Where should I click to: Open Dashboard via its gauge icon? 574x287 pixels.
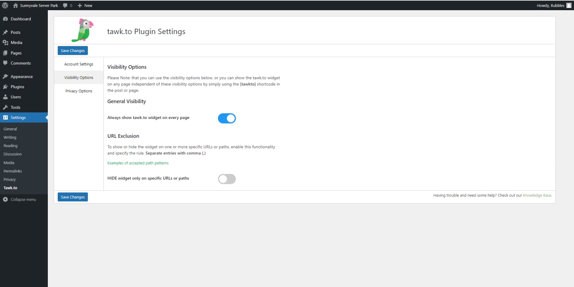pos(5,19)
